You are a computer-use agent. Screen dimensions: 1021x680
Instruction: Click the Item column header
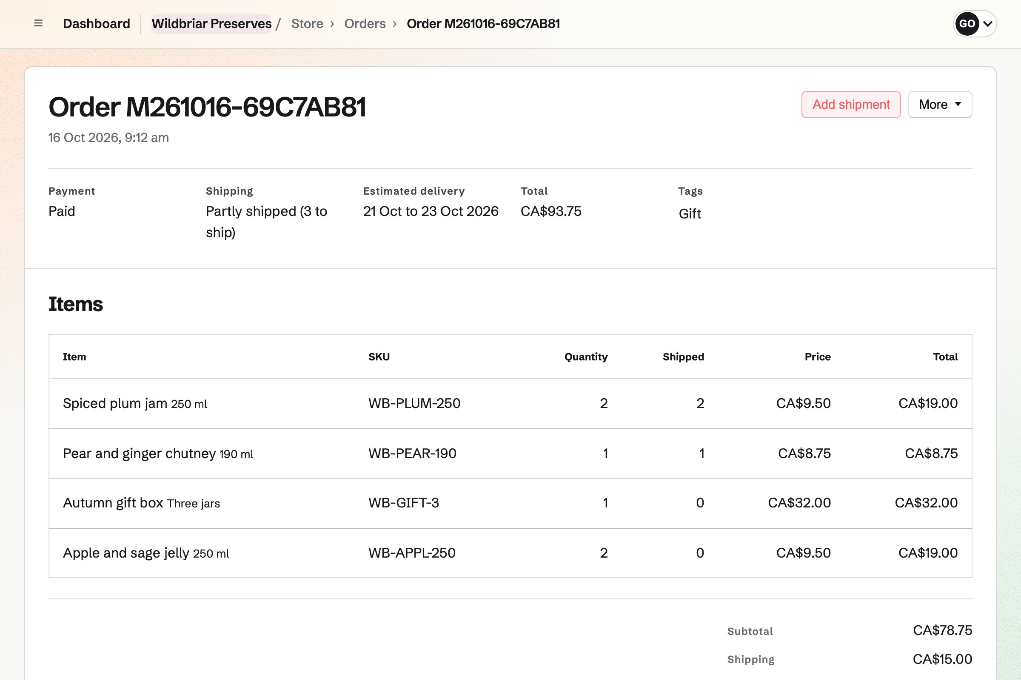(74, 357)
